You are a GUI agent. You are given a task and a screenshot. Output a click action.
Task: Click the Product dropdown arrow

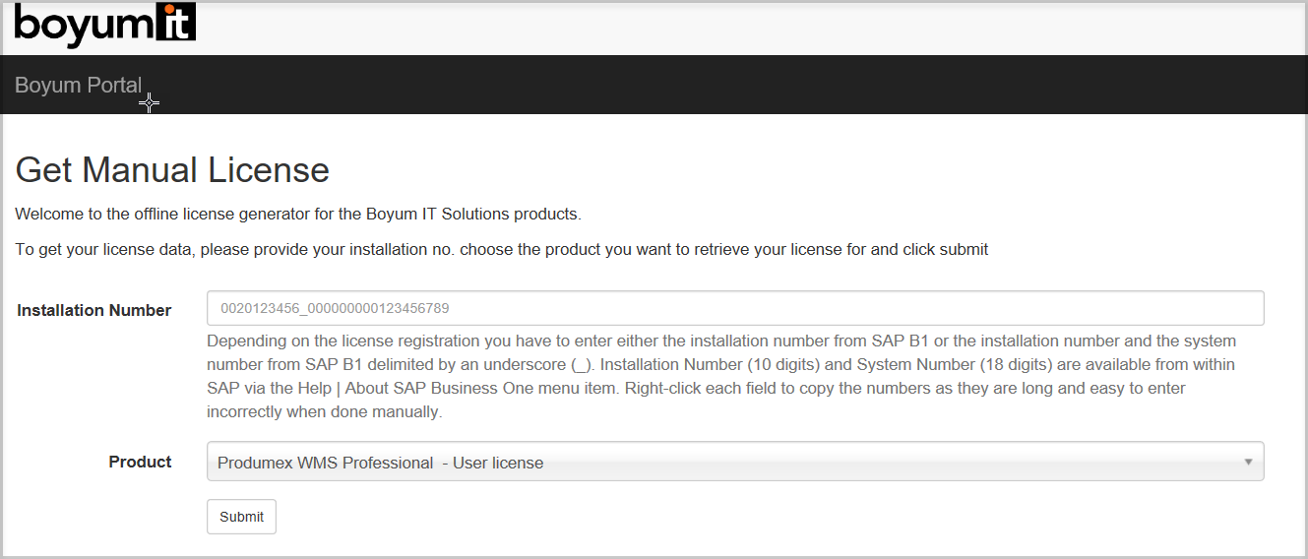pyautogui.click(x=1248, y=462)
